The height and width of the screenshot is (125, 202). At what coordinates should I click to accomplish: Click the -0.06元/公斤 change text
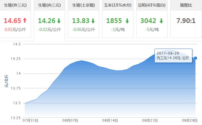83,30
